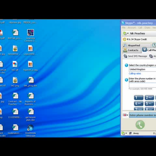Open the moderators document icon
This screenshot has width=156, height=156.
(x=15, y=128)
